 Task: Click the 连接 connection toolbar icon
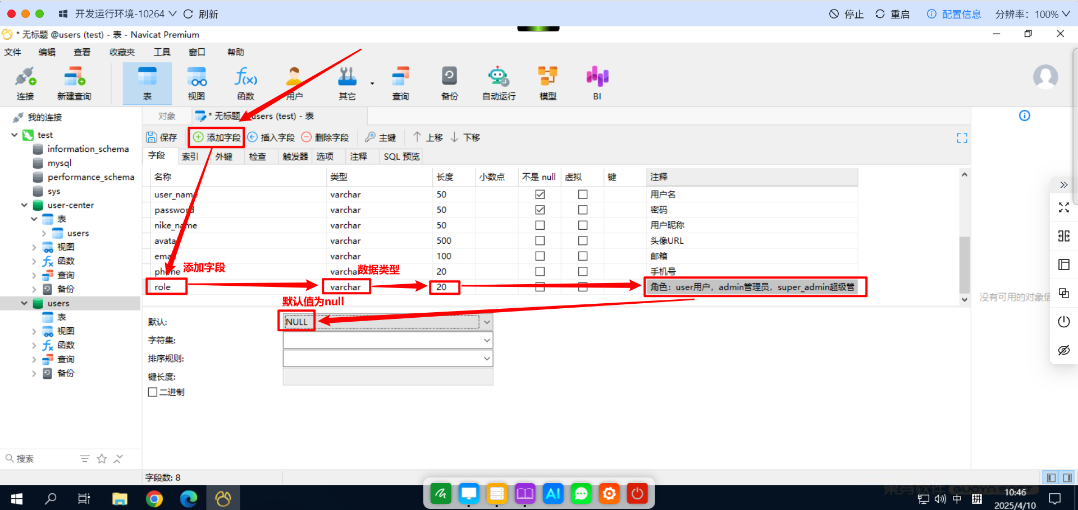(25, 83)
